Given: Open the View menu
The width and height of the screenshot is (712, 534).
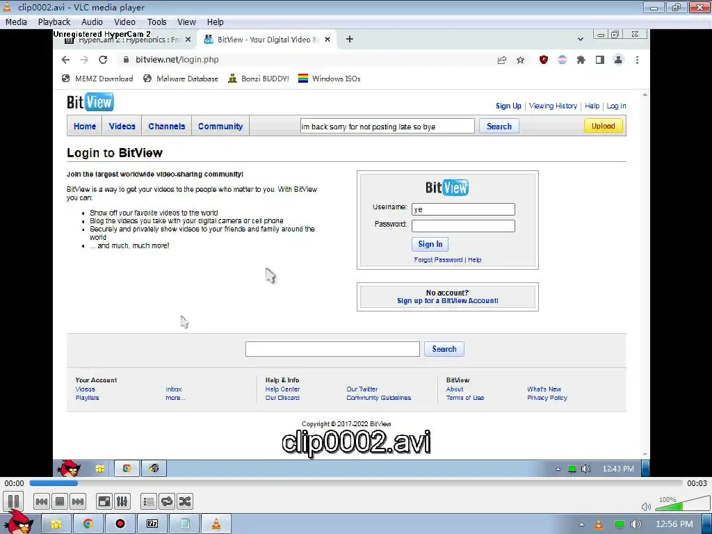Looking at the screenshot, I should click(186, 22).
